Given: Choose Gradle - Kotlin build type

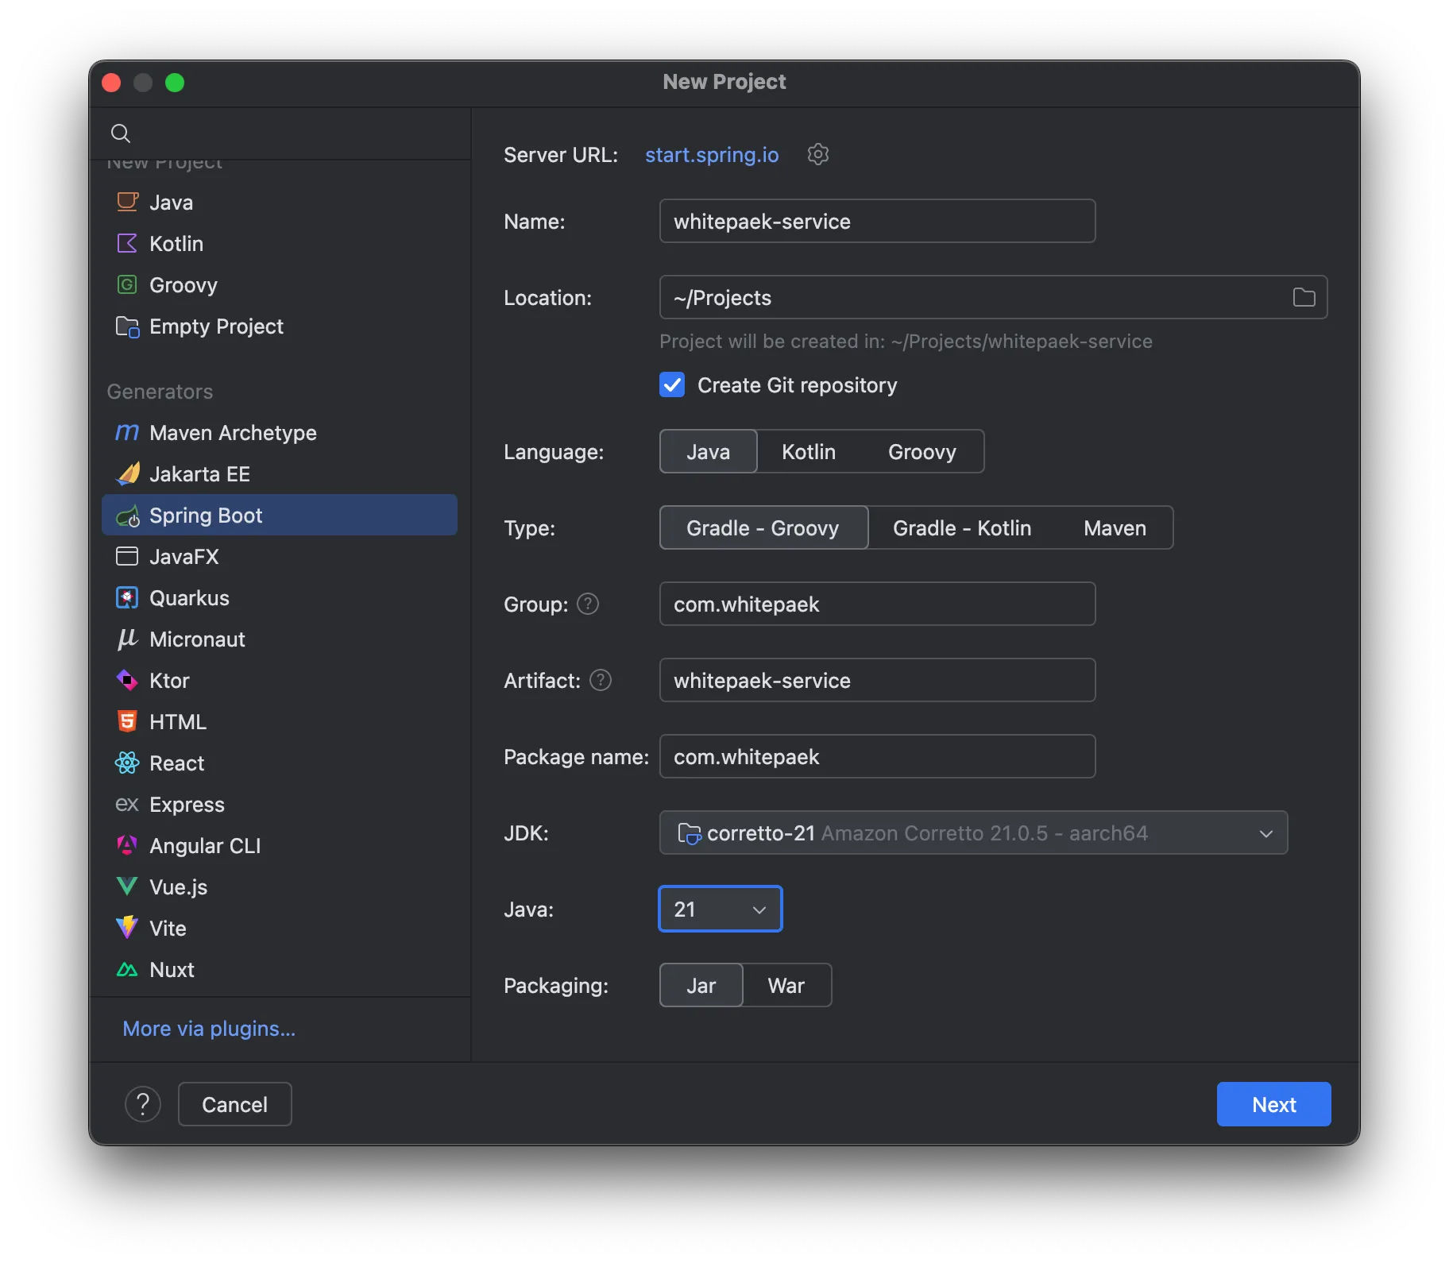Looking at the screenshot, I should coord(962,527).
